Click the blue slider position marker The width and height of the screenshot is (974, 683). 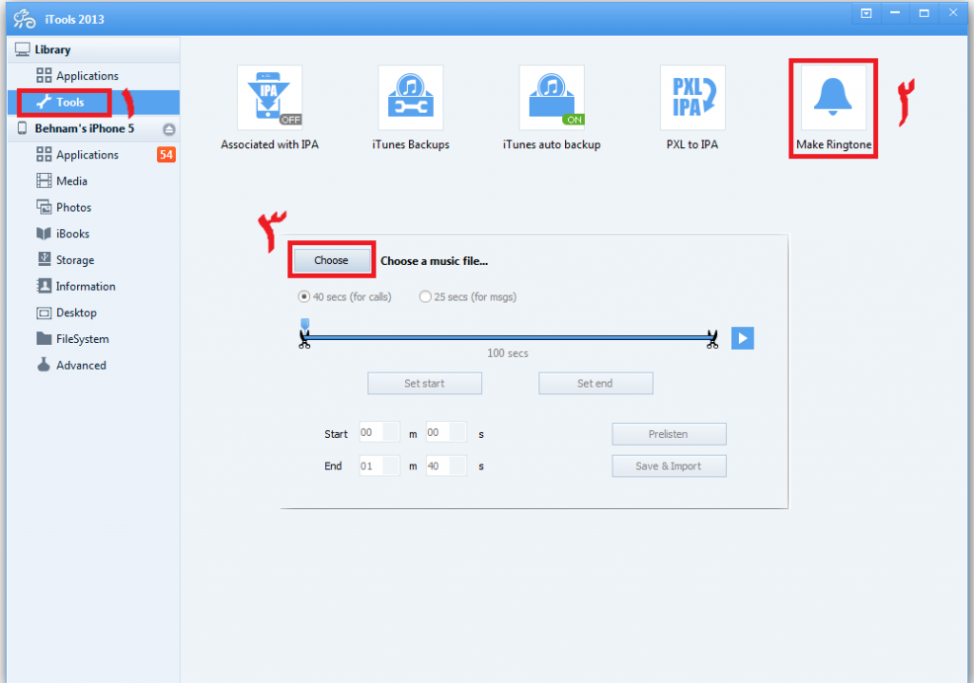(x=305, y=324)
